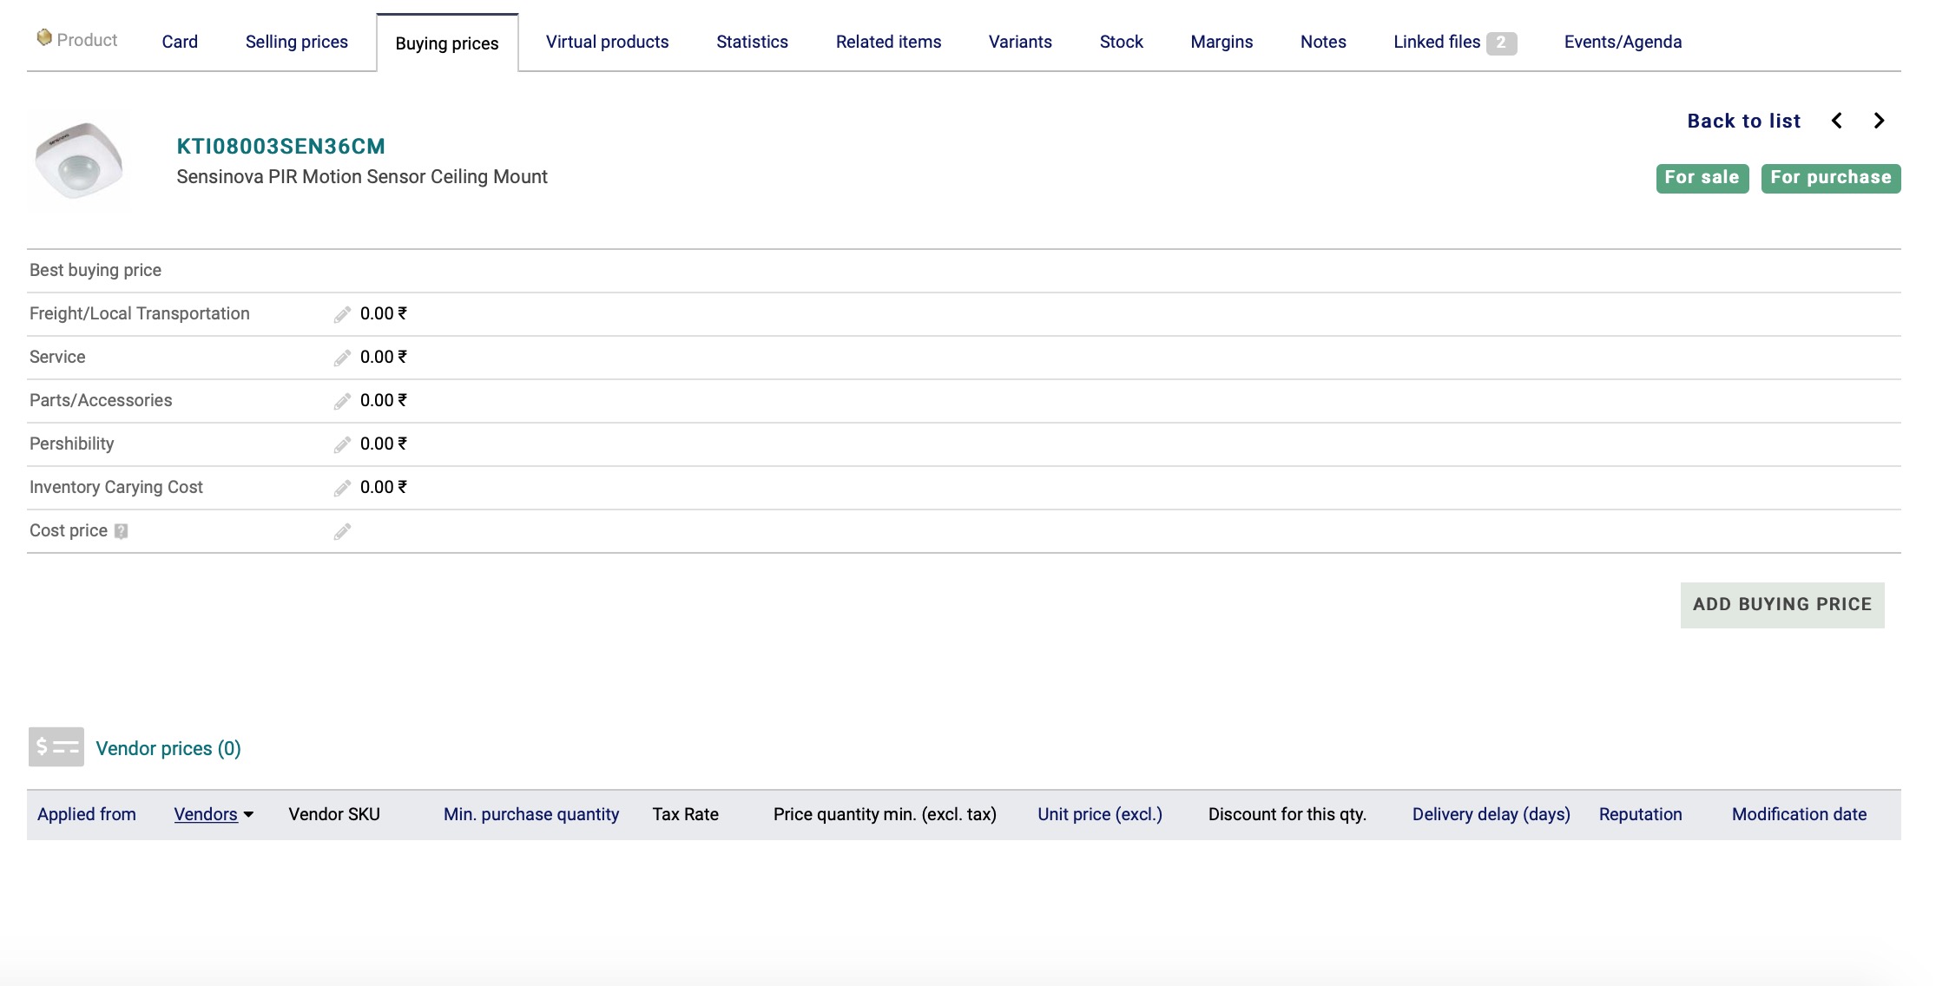The height and width of the screenshot is (986, 1936).
Task: Switch to the Statistics tab
Action: [x=753, y=42]
